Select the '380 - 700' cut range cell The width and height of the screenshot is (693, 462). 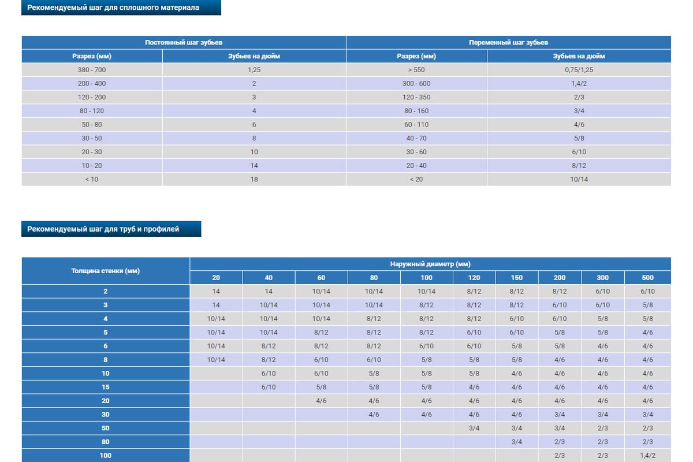click(x=92, y=70)
